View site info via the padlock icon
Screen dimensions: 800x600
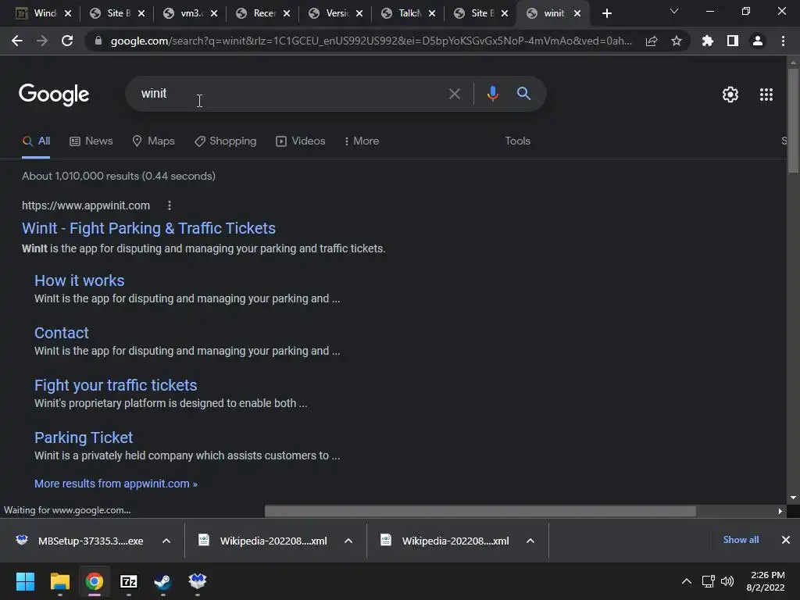point(98,41)
